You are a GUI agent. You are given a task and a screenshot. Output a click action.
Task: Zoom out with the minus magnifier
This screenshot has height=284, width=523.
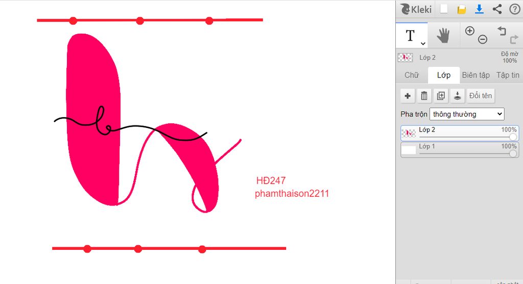pos(482,39)
